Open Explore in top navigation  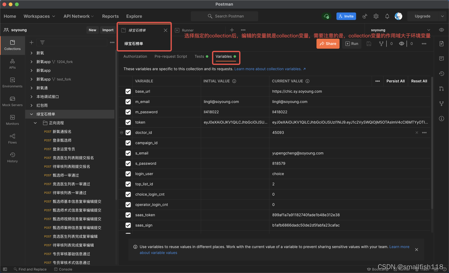click(134, 16)
